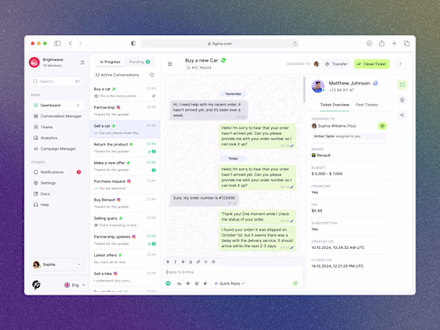The height and width of the screenshot is (330, 440).
Task: Open the Partnership conversation
Action: coord(125,111)
